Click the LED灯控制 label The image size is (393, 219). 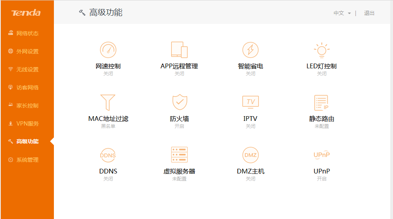(x=321, y=66)
